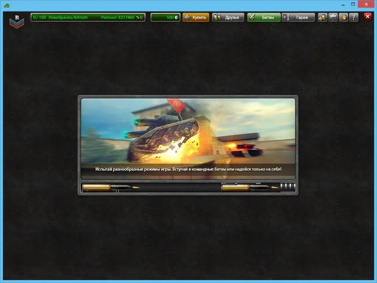Image resolution: width=377 pixels, height=283 pixels.
Task: Open the Гараж garage section
Action: pyautogui.click(x=298, y=17)
